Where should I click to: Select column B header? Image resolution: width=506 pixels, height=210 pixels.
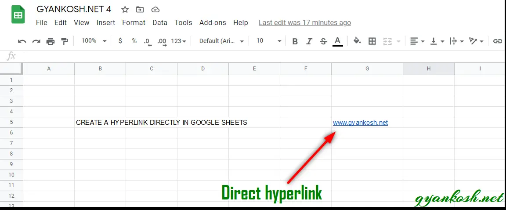[x=100, y=69]
